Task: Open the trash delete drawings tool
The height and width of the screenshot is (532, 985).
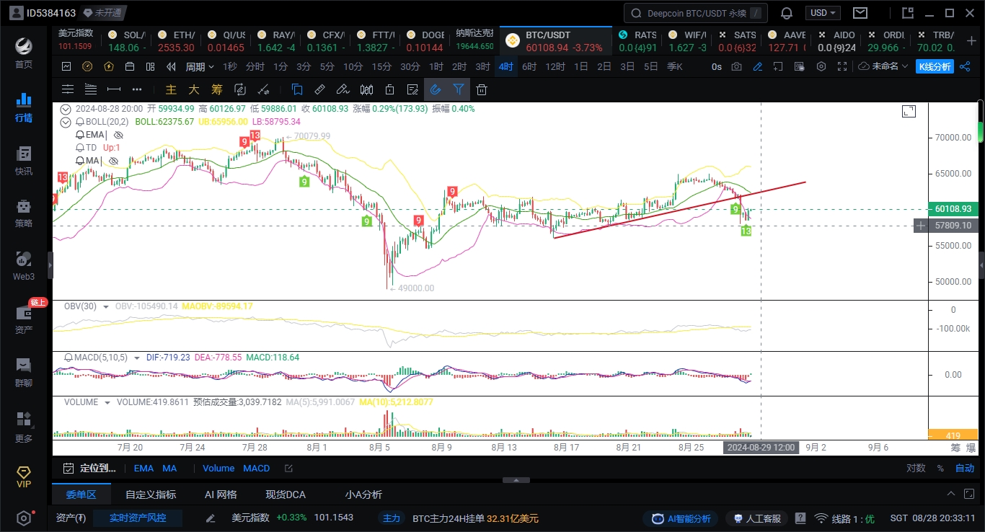Action: (482, 89)
